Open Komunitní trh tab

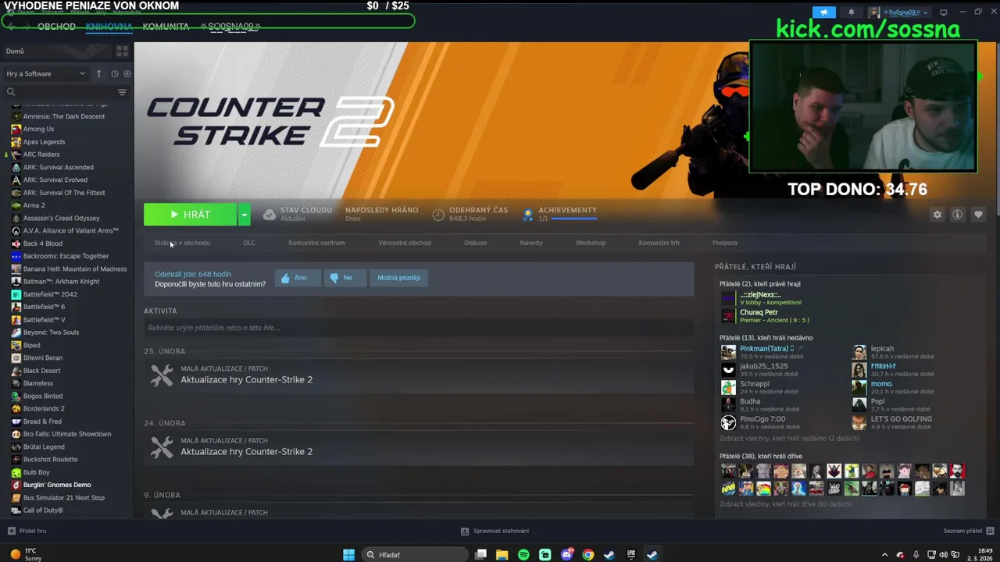(x=659, y=243)
